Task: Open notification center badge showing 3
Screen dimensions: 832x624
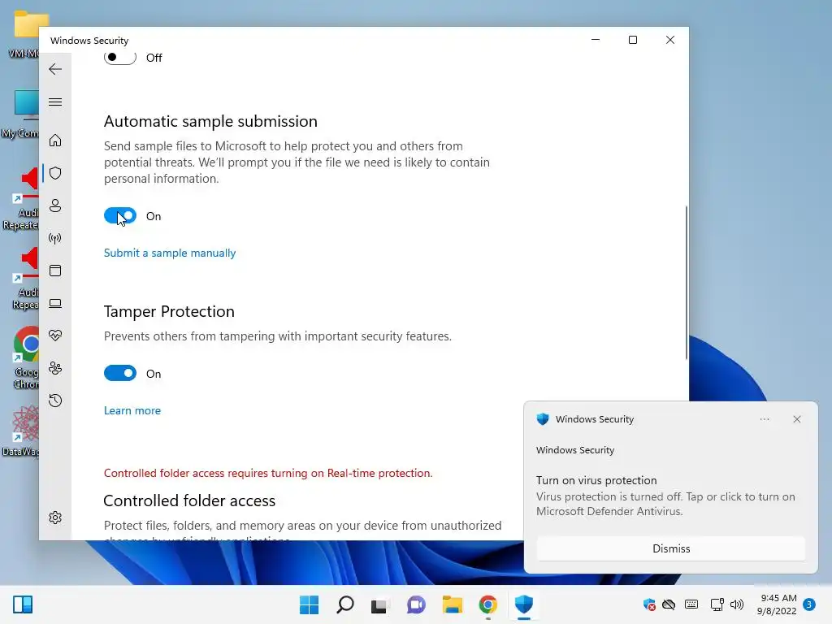Action: [x=809, y=604]
